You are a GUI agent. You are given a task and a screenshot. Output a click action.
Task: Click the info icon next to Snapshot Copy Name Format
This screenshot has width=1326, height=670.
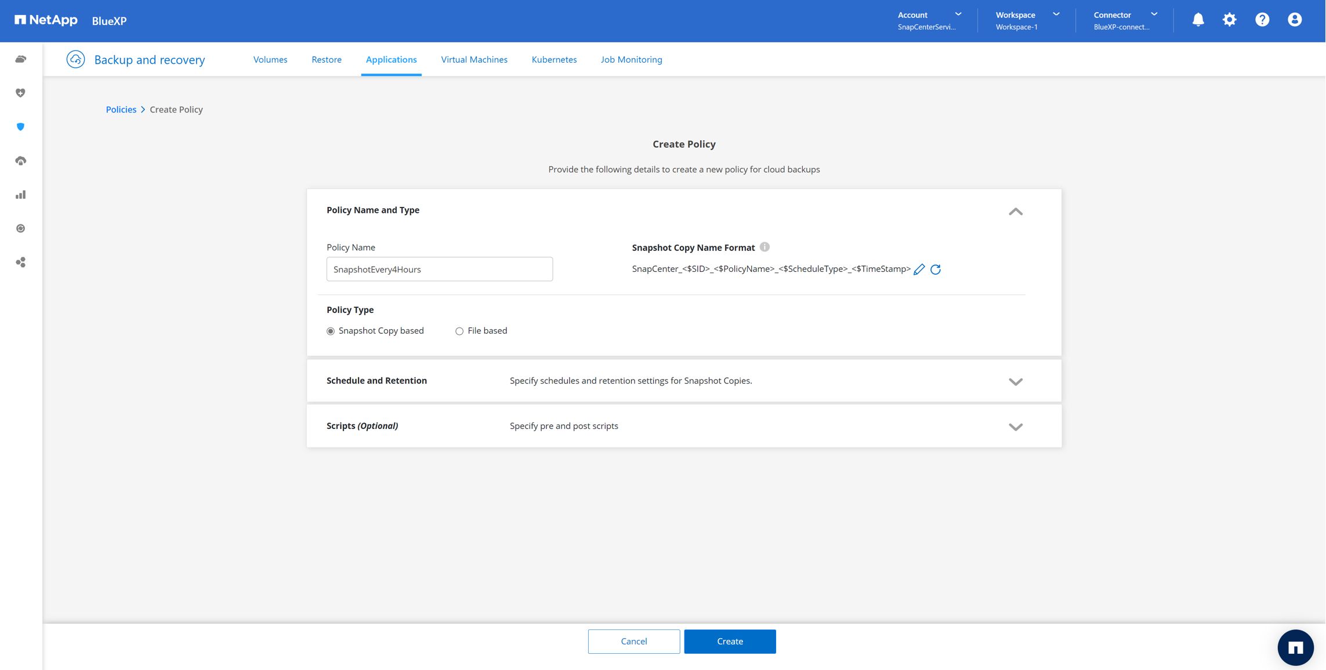[x=765, y=247]
